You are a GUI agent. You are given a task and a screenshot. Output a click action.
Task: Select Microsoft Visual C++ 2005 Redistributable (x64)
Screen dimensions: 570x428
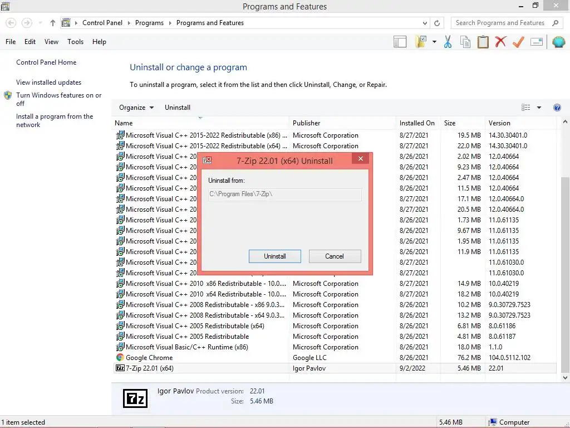335,325
